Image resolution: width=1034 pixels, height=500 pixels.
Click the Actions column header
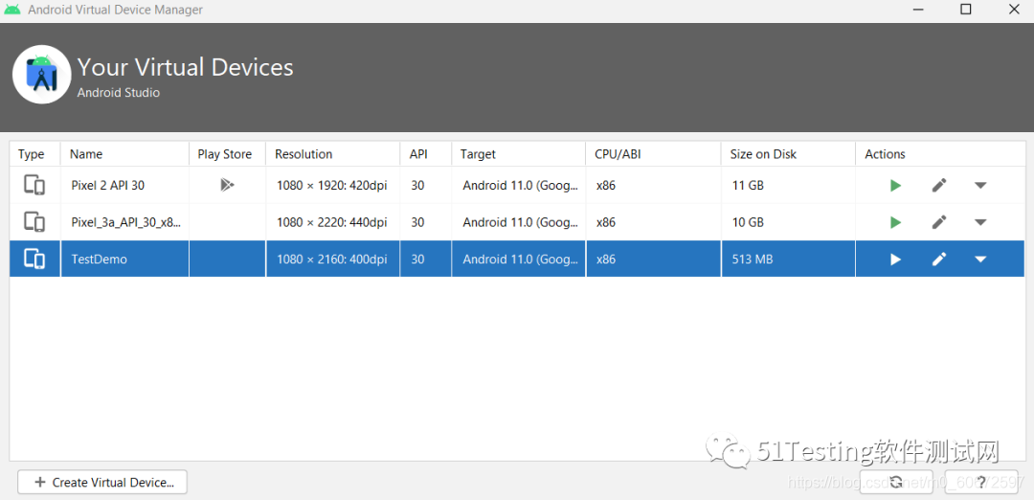click(940, 154)
